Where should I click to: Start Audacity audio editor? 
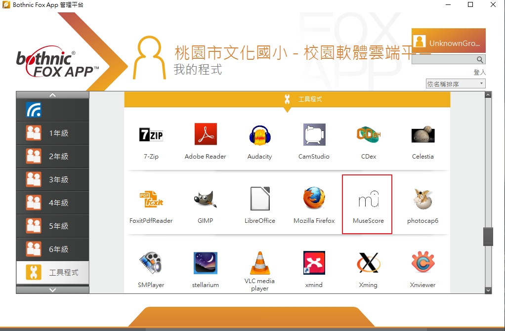click(259, 135)
